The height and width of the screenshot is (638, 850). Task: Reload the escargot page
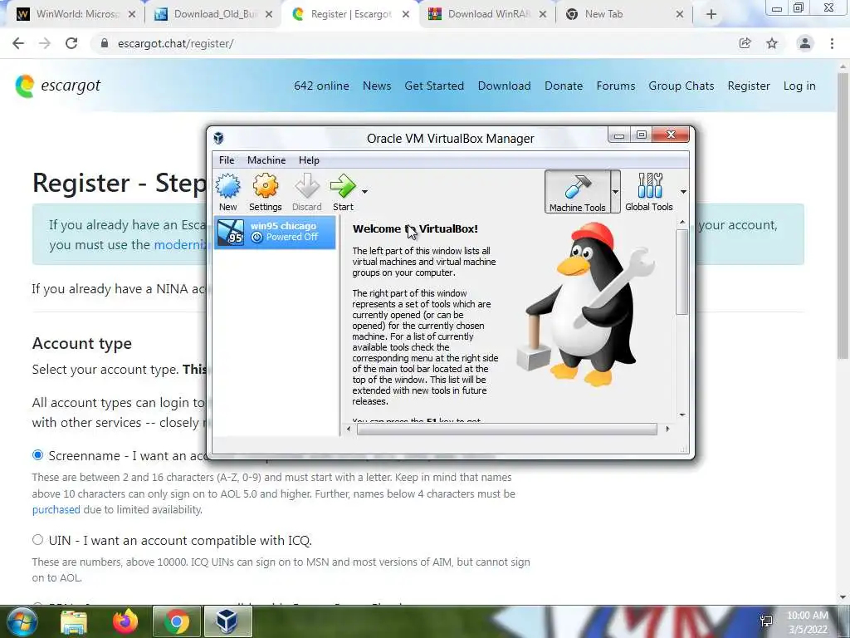click(71, 43)
